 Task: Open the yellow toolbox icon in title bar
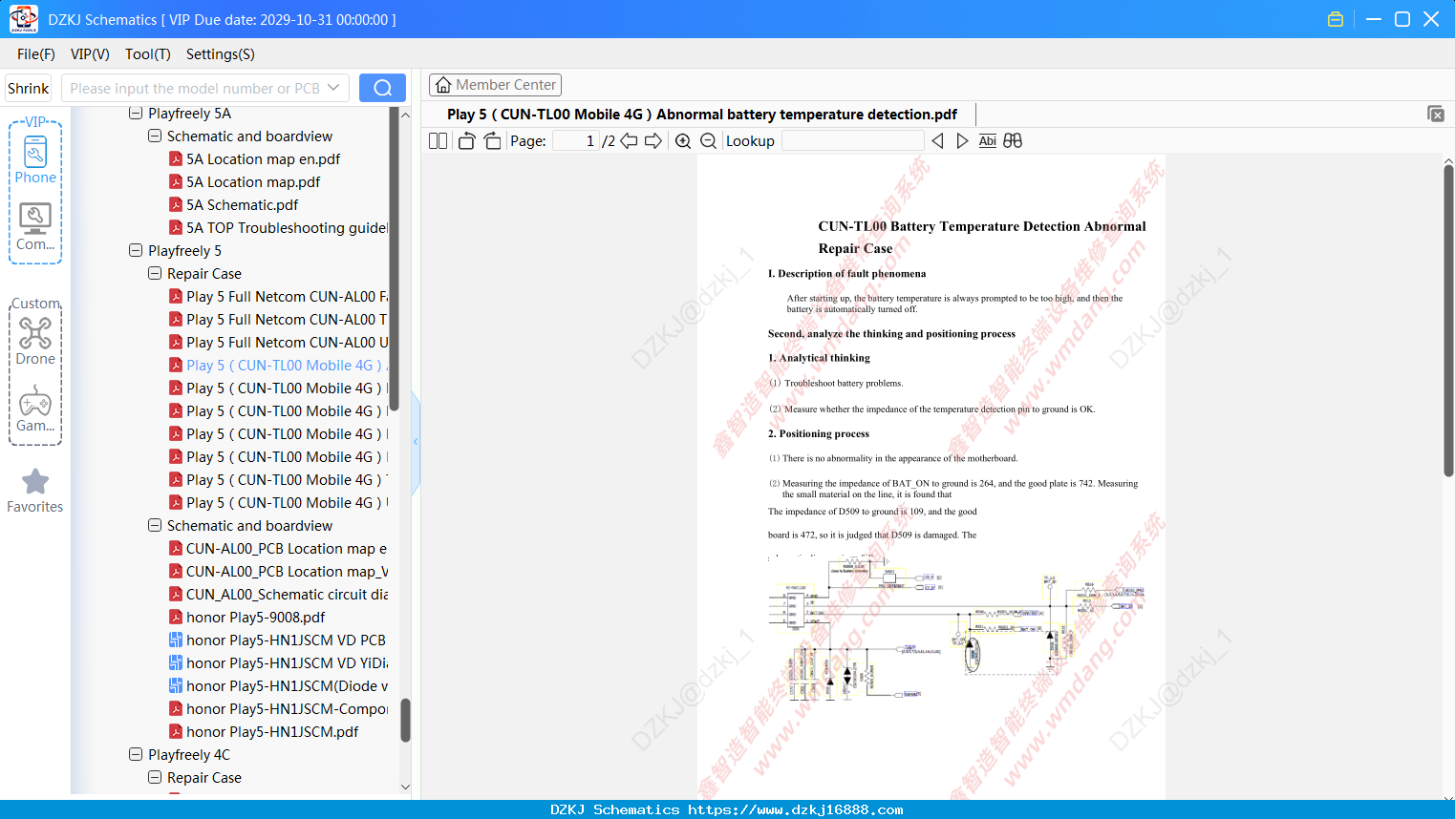click(1336, 19)
